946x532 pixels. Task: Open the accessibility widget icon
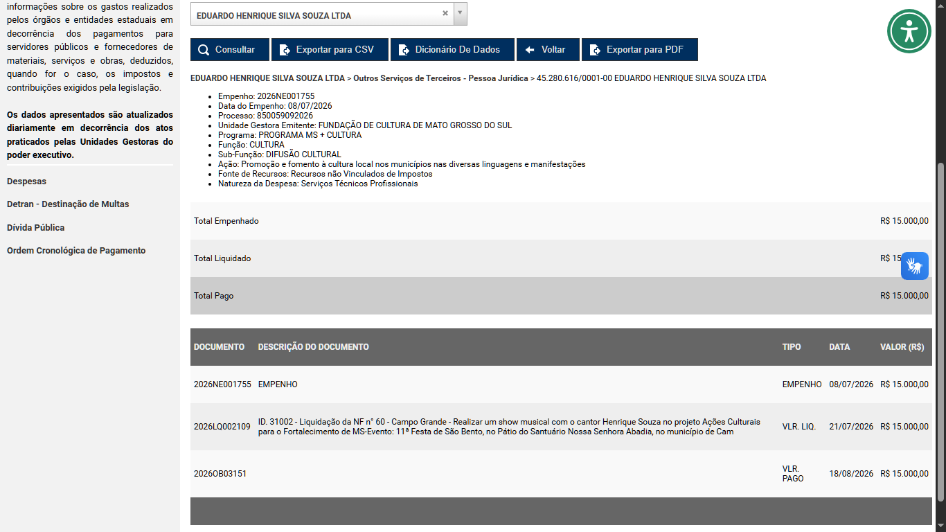[x=909, y=31]
